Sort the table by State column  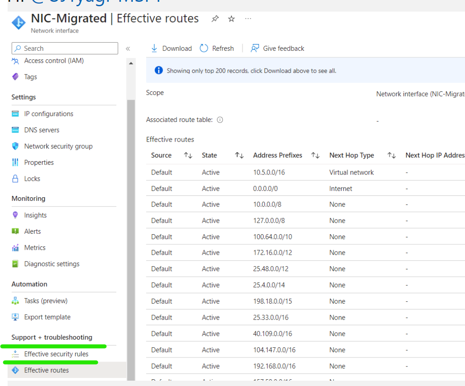point(239,155)
